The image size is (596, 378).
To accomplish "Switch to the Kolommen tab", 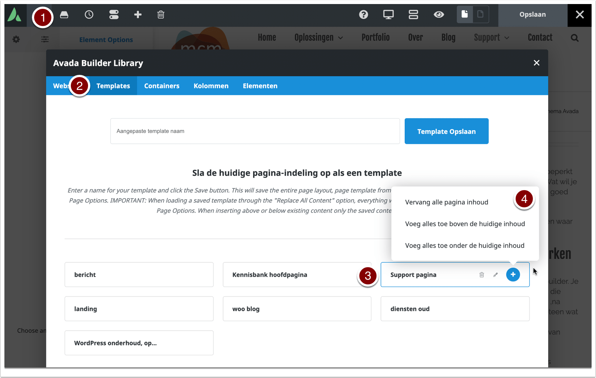I will (211, 86).
